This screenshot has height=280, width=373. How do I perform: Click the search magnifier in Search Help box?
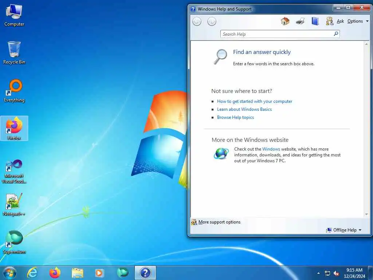click(336, 34)
